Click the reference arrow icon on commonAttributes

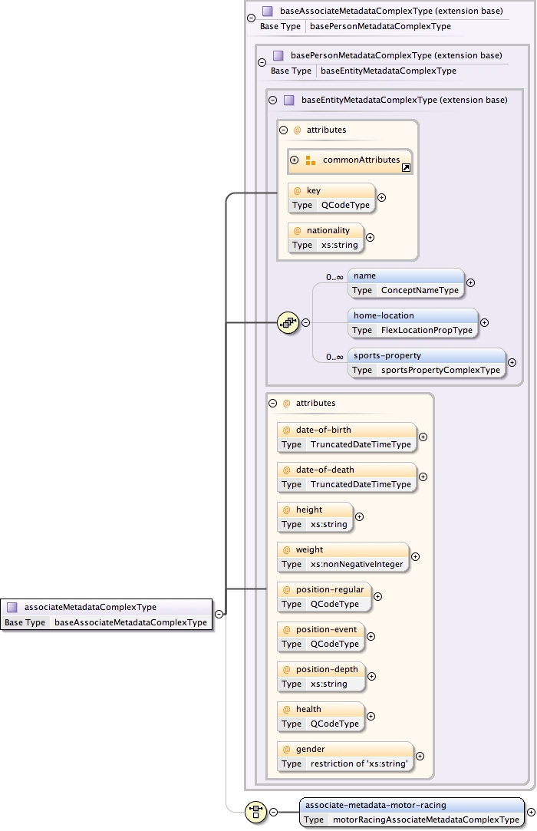point(407,167)
